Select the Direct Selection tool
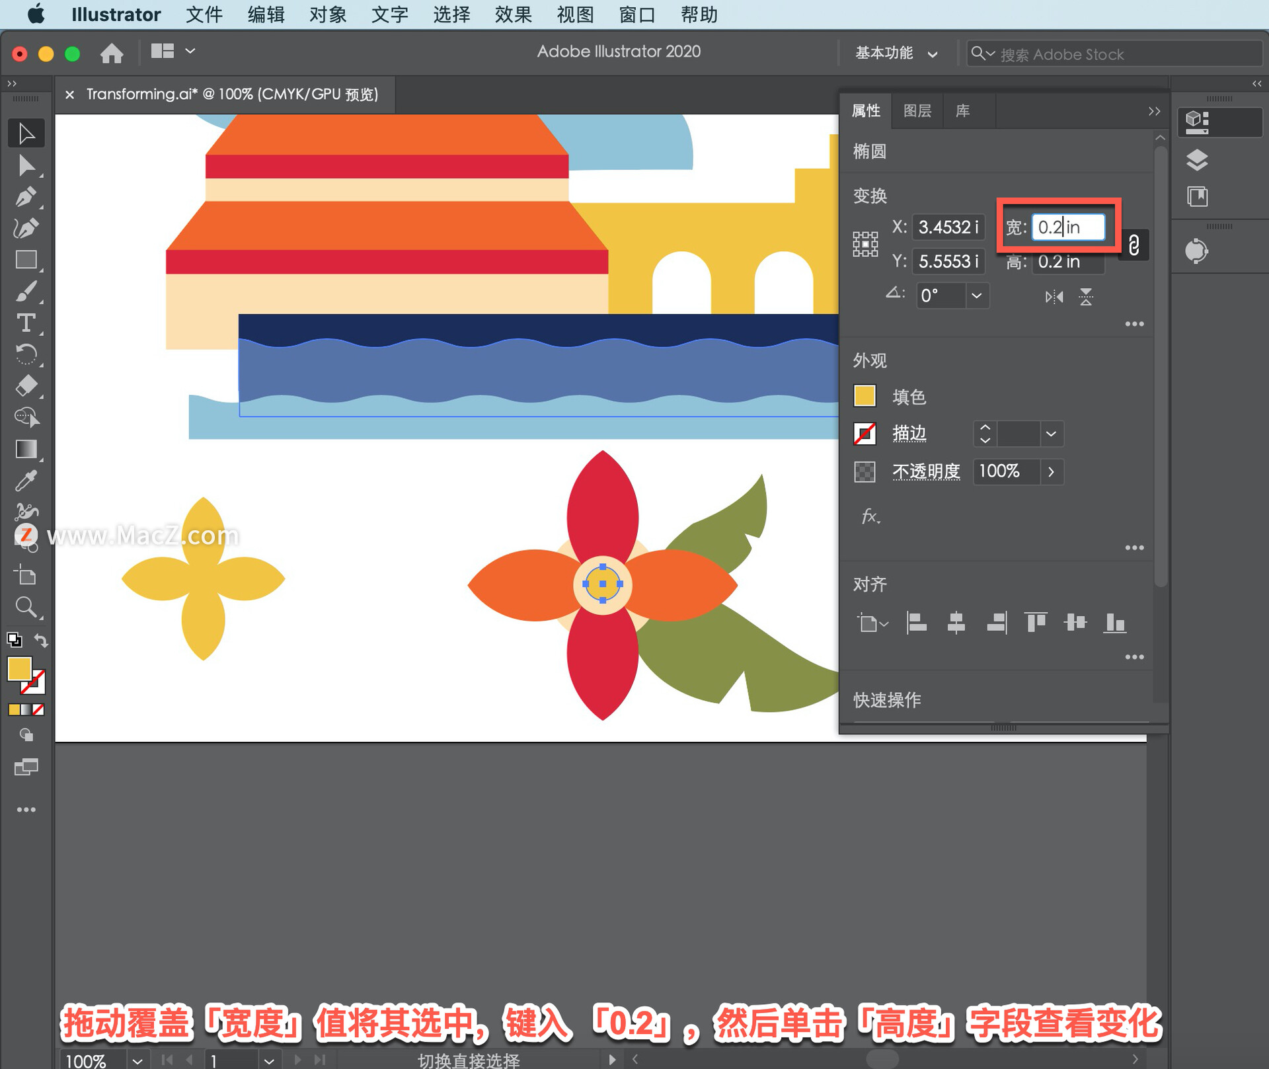The height and width of the screenshot is (1069, 1269). 26,166
